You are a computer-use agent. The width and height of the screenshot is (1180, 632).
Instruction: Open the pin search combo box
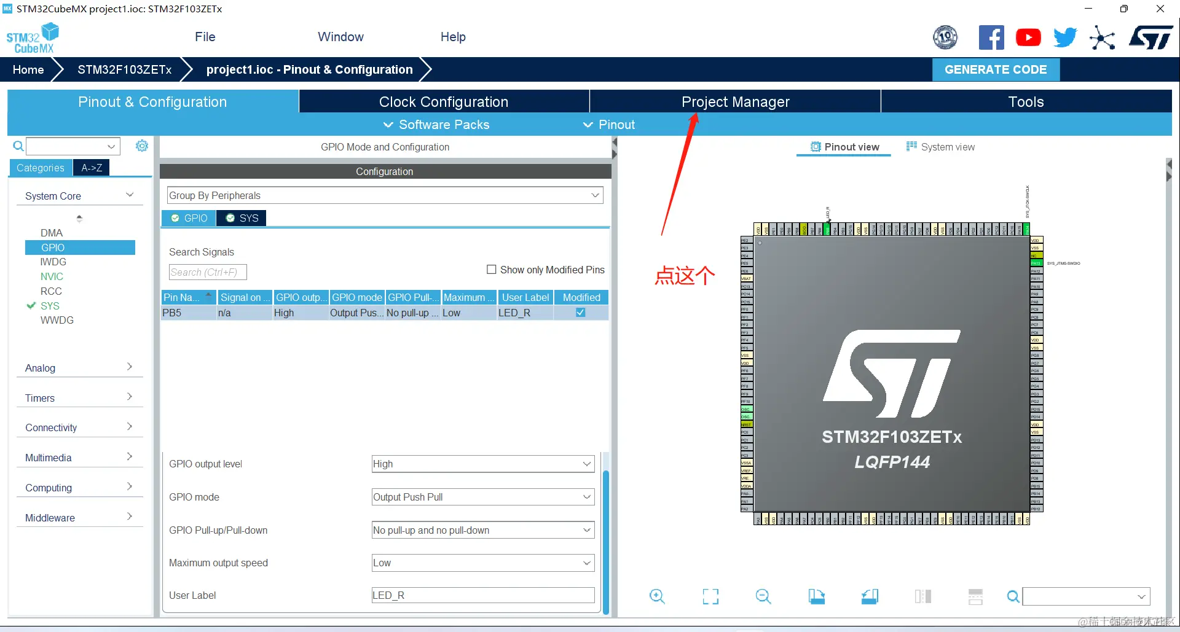1086,596
